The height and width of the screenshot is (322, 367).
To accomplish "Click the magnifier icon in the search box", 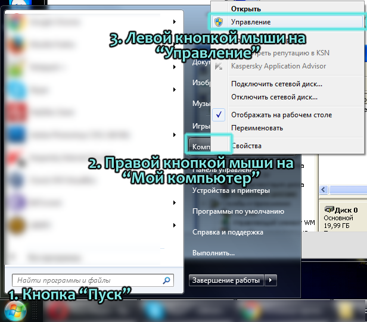I will (167, 280).
